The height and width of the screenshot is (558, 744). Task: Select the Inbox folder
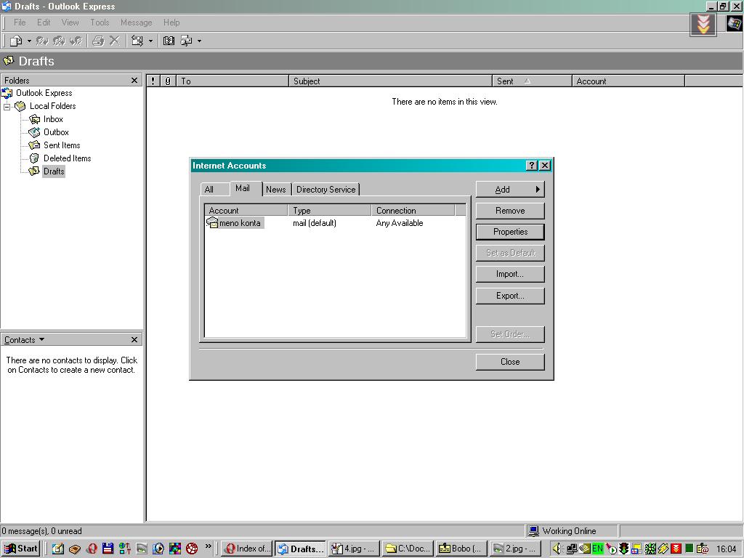click(x=52, y=119)
